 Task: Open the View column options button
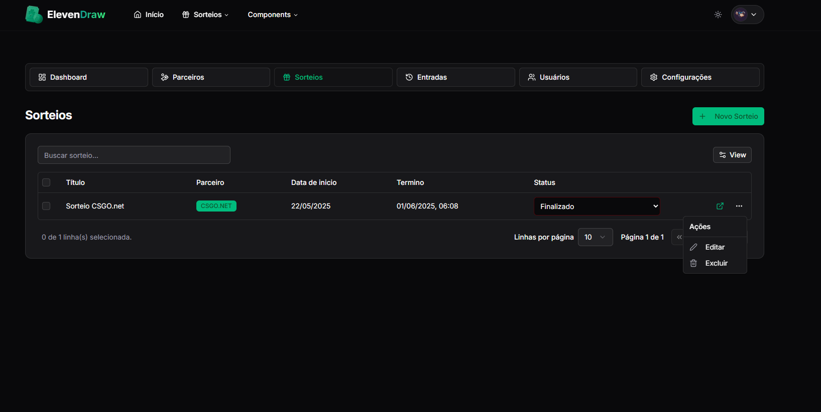tap(732, 155)
